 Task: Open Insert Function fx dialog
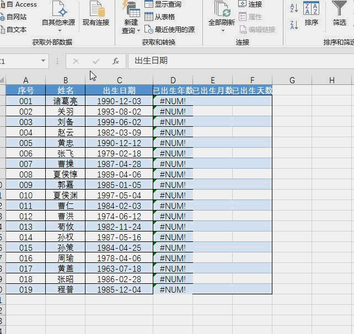click(x=116, y=61)
